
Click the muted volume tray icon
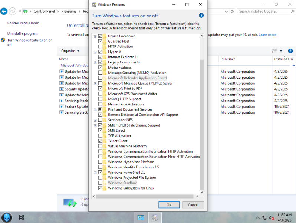coord(272,217)
